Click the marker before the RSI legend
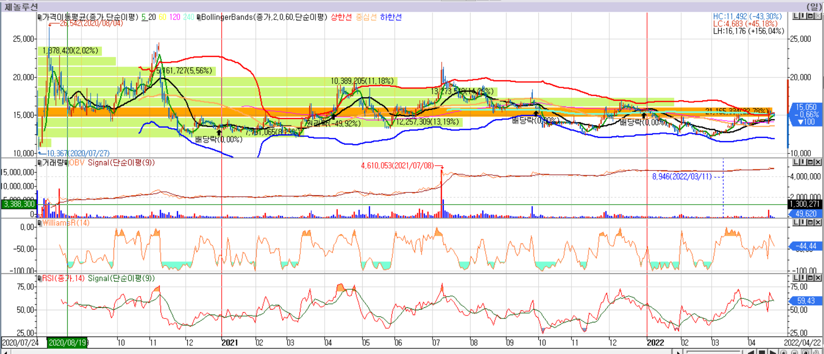 (39, 279)
